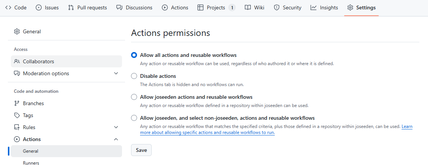The width and height of the screenshot is (428, 168).
Task: Click the Save button
Action: (141, 150)
